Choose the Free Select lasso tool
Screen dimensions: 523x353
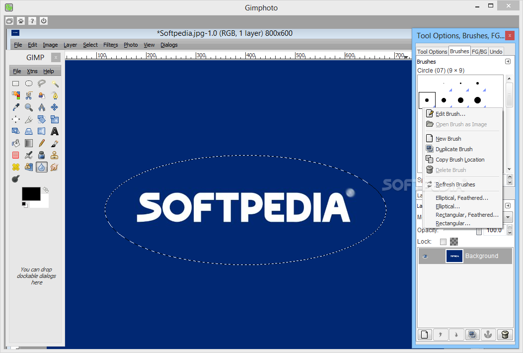pos(42,84)
